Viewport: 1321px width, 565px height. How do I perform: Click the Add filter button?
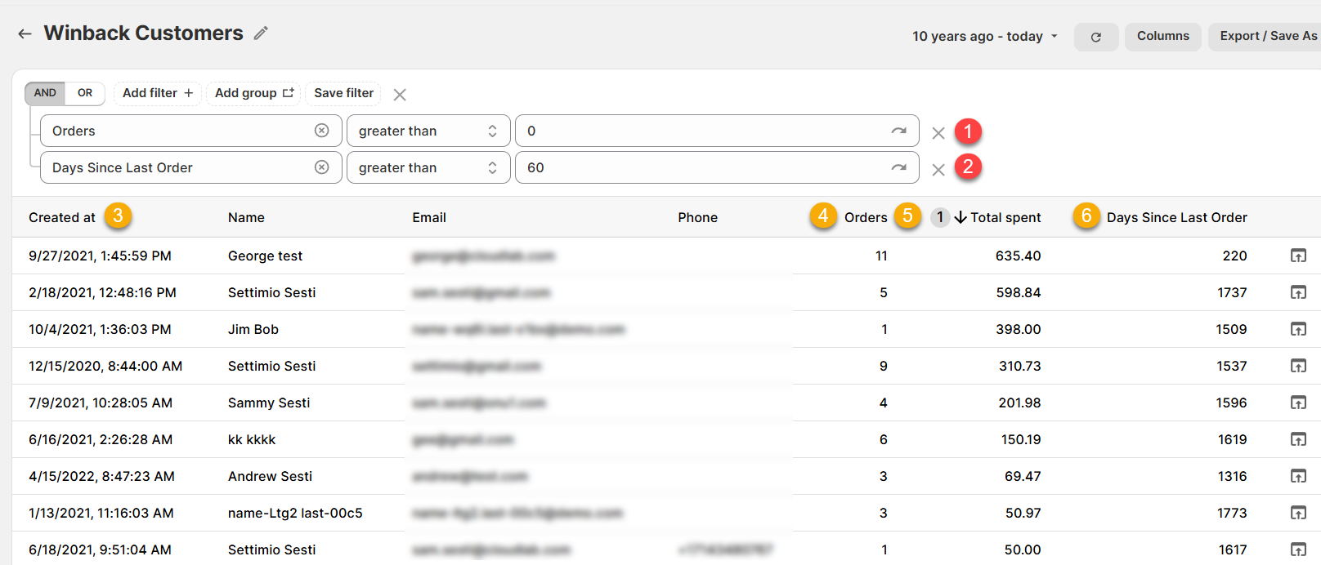[157, 93]
